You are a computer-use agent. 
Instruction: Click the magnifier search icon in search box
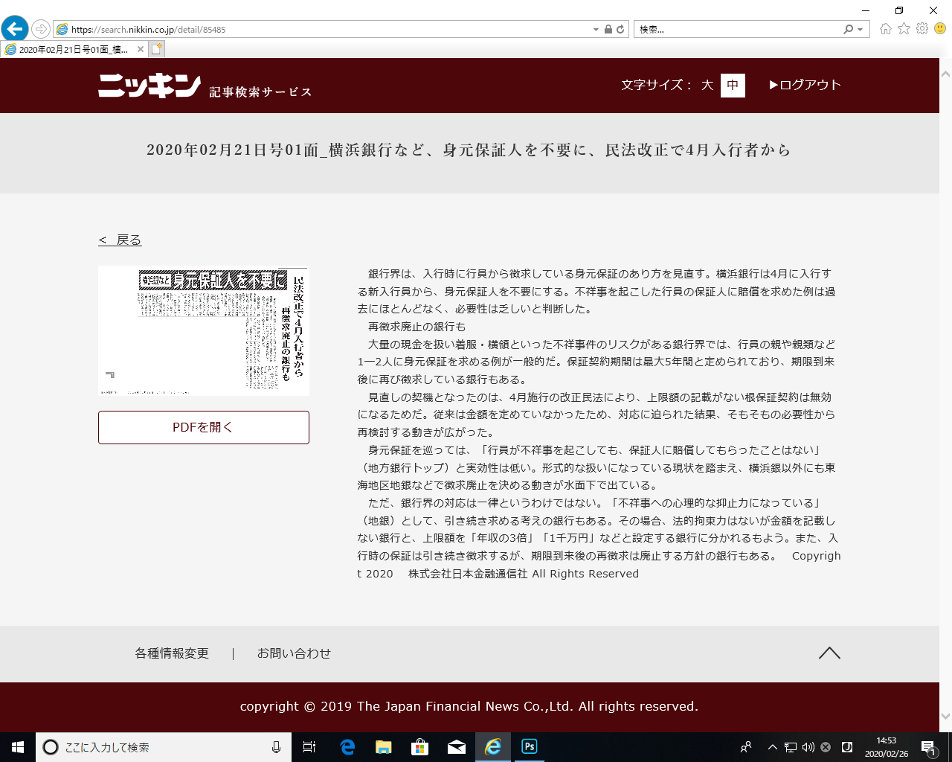[848, 30]
